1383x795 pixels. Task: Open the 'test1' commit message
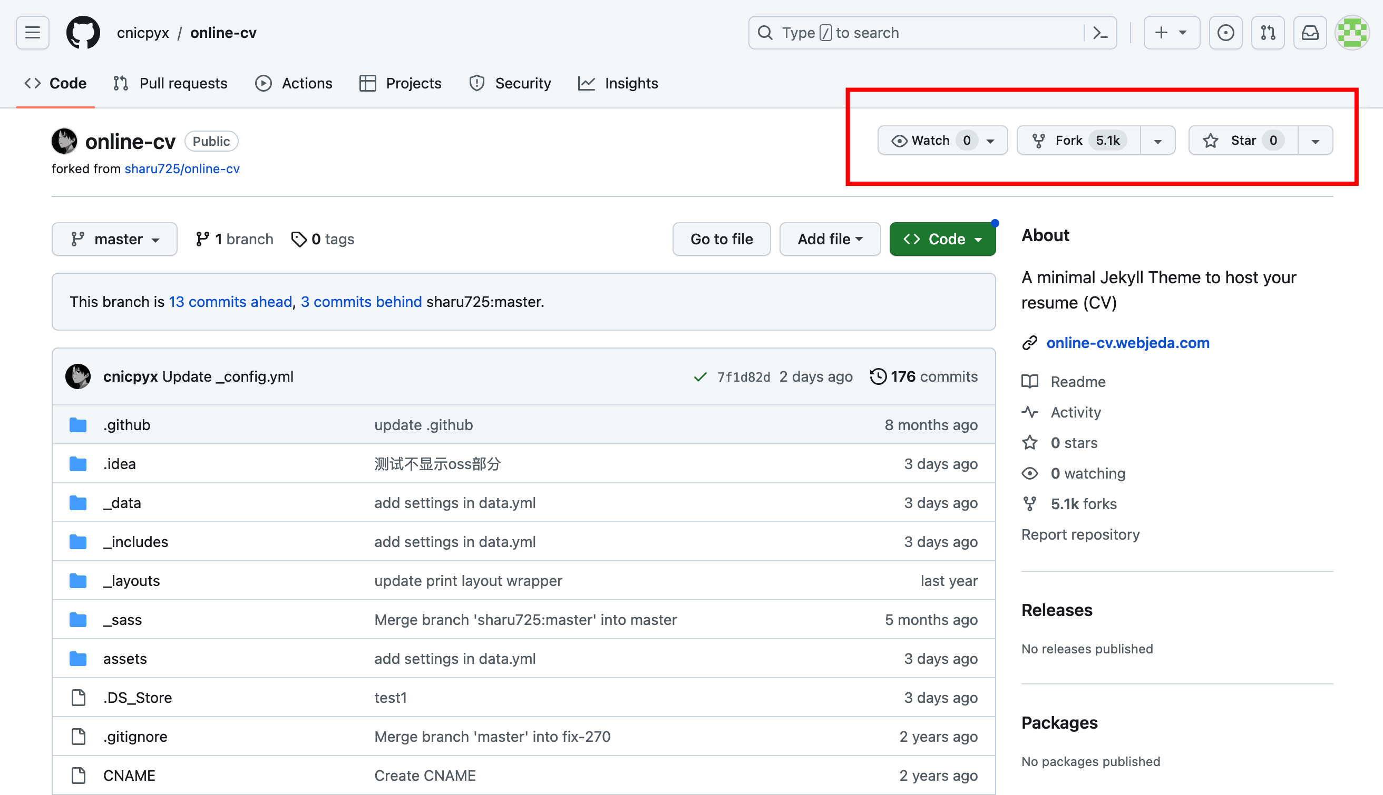tap(391, 698)
